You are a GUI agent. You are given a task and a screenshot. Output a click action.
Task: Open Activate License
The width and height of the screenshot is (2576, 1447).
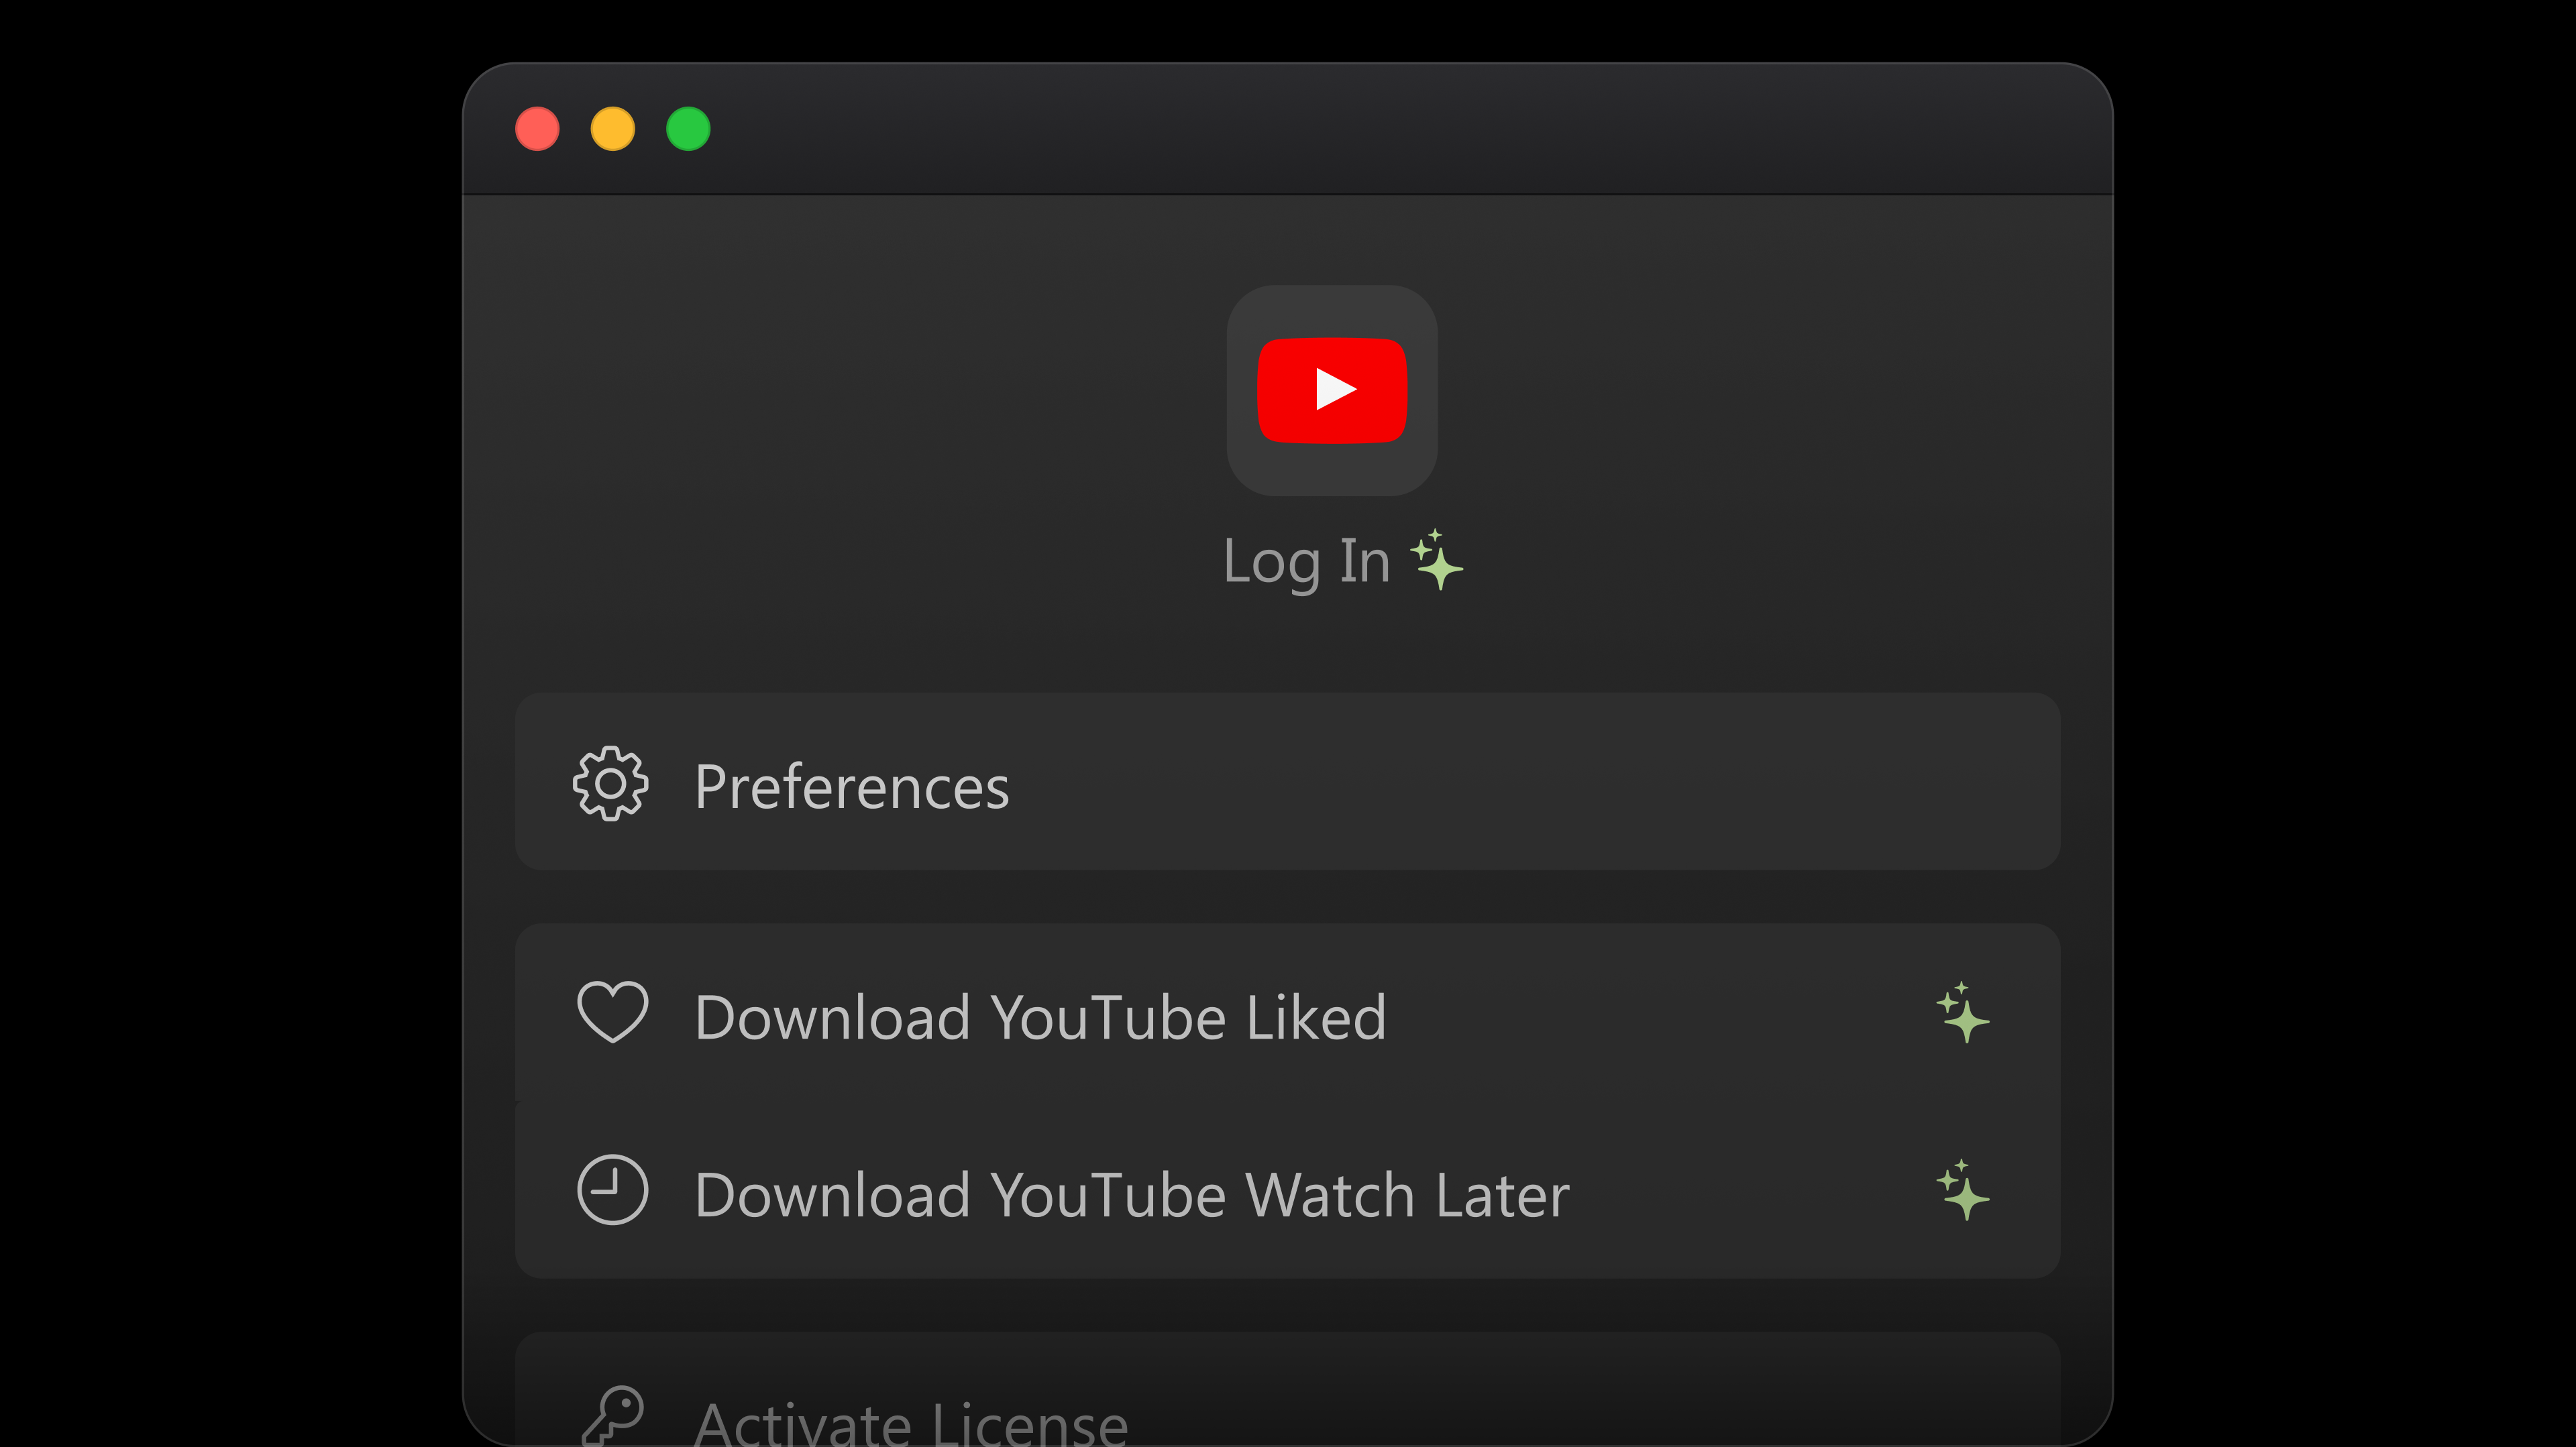[1287, 1390]
